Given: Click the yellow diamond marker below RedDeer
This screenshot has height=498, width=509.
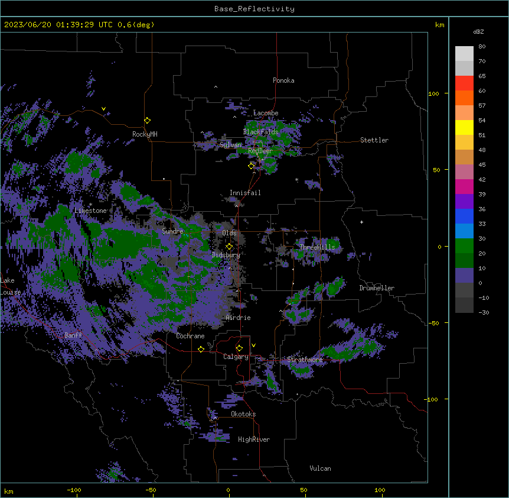Looking at the screenshot, I should (251, 166).
